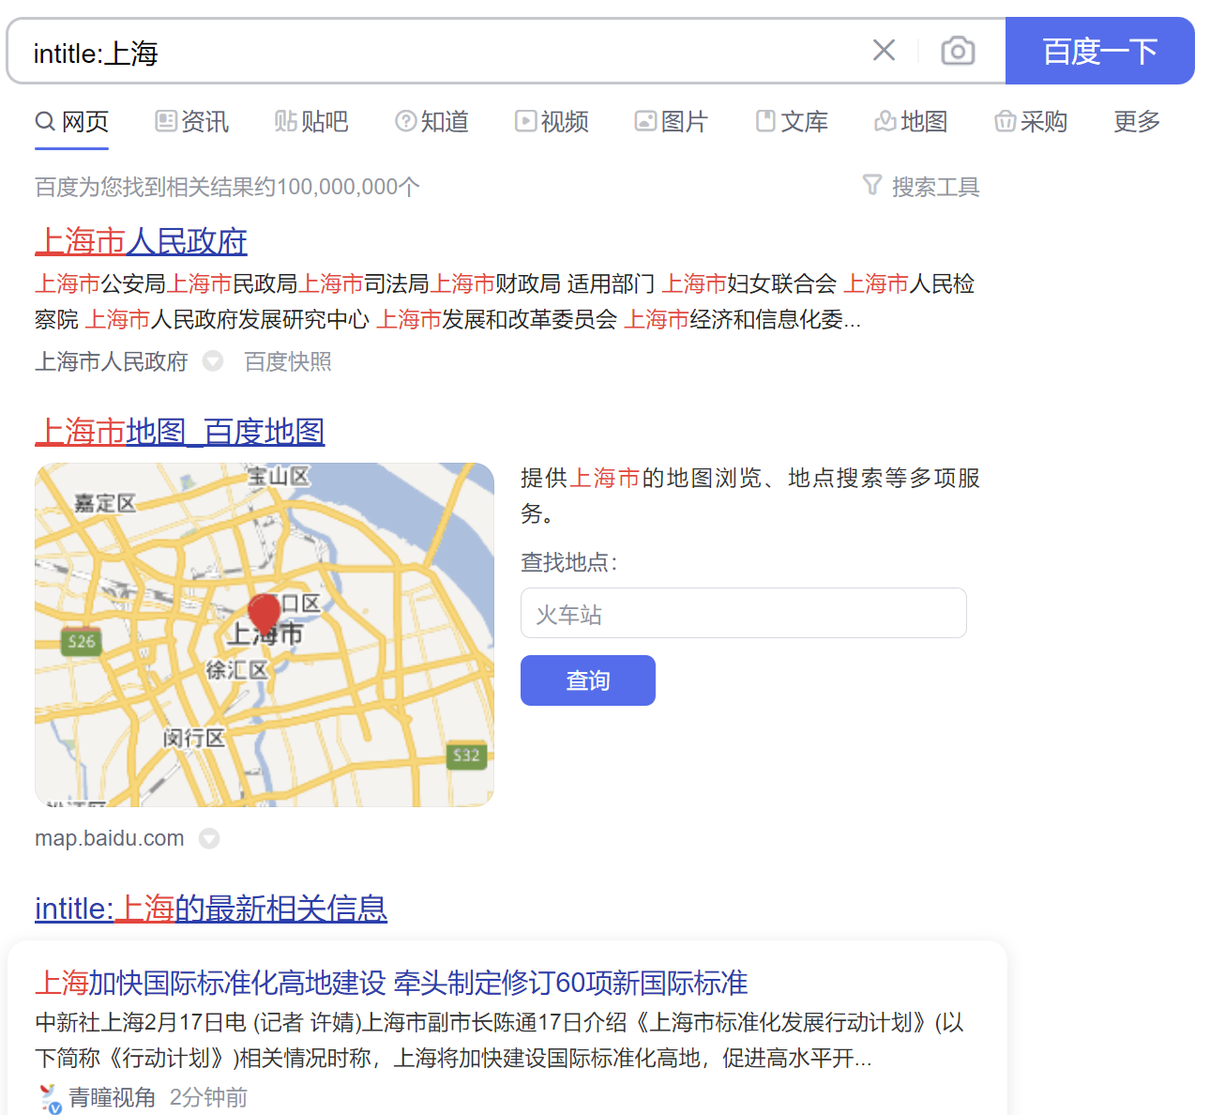The height and width of the screenshot is (1115, 1210).
Task: Switch to the 采购 tab
Action: (1031, 121)
